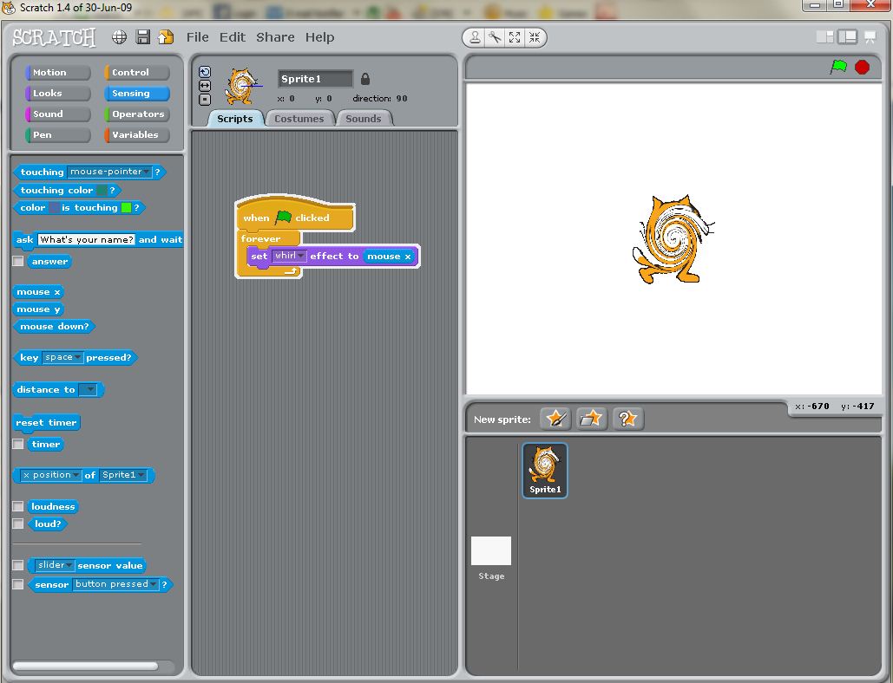Switch to the Costumes tab
Screen dimensions: 893x683
pos(299,118)
